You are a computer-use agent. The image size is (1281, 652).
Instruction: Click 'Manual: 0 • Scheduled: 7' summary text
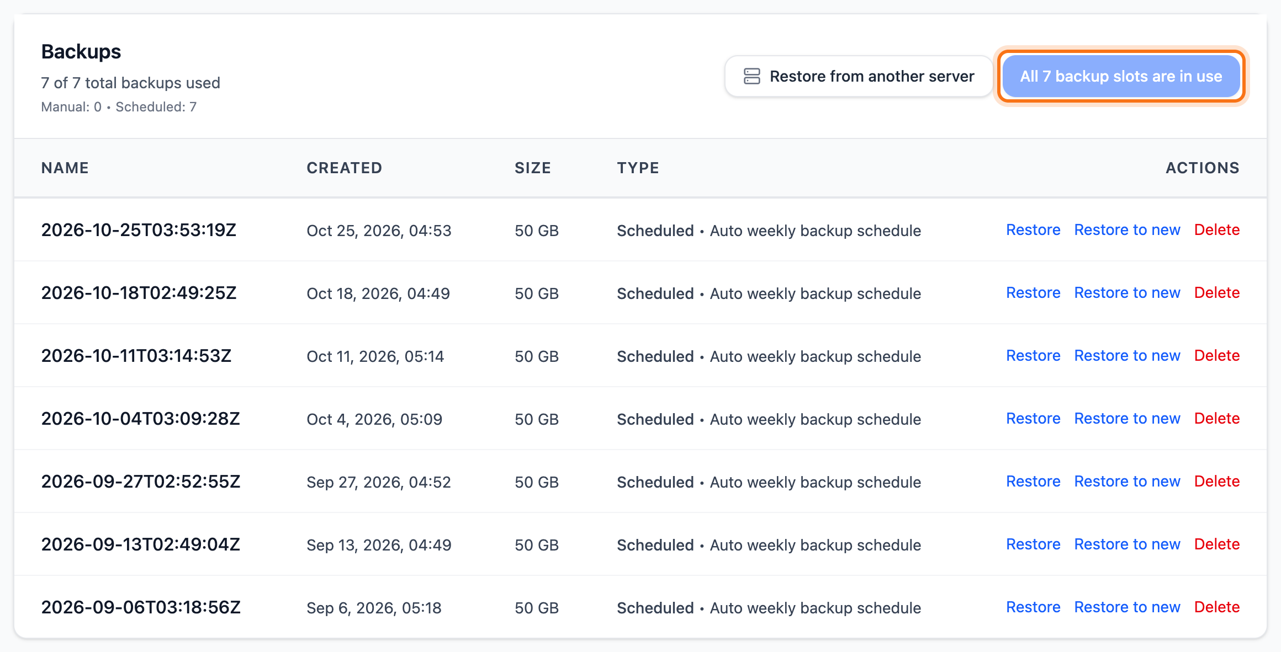point(119,107)
